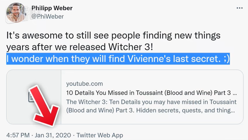Click the ";)" emoticon ending the tweet

coord(226,59)
